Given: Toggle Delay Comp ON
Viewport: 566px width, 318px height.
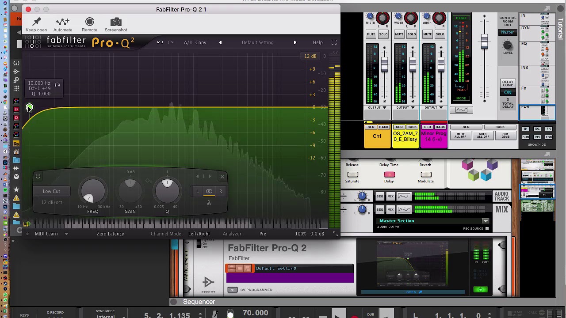Looking at the screenshot, I should pyautogui.click(x=508, y=92).
